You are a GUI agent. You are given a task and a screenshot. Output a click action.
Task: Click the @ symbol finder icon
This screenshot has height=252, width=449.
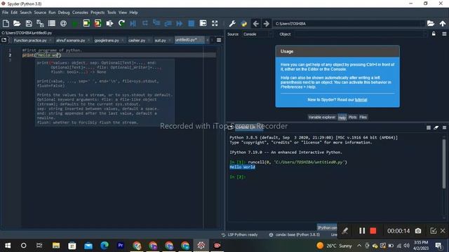(63, 23)
